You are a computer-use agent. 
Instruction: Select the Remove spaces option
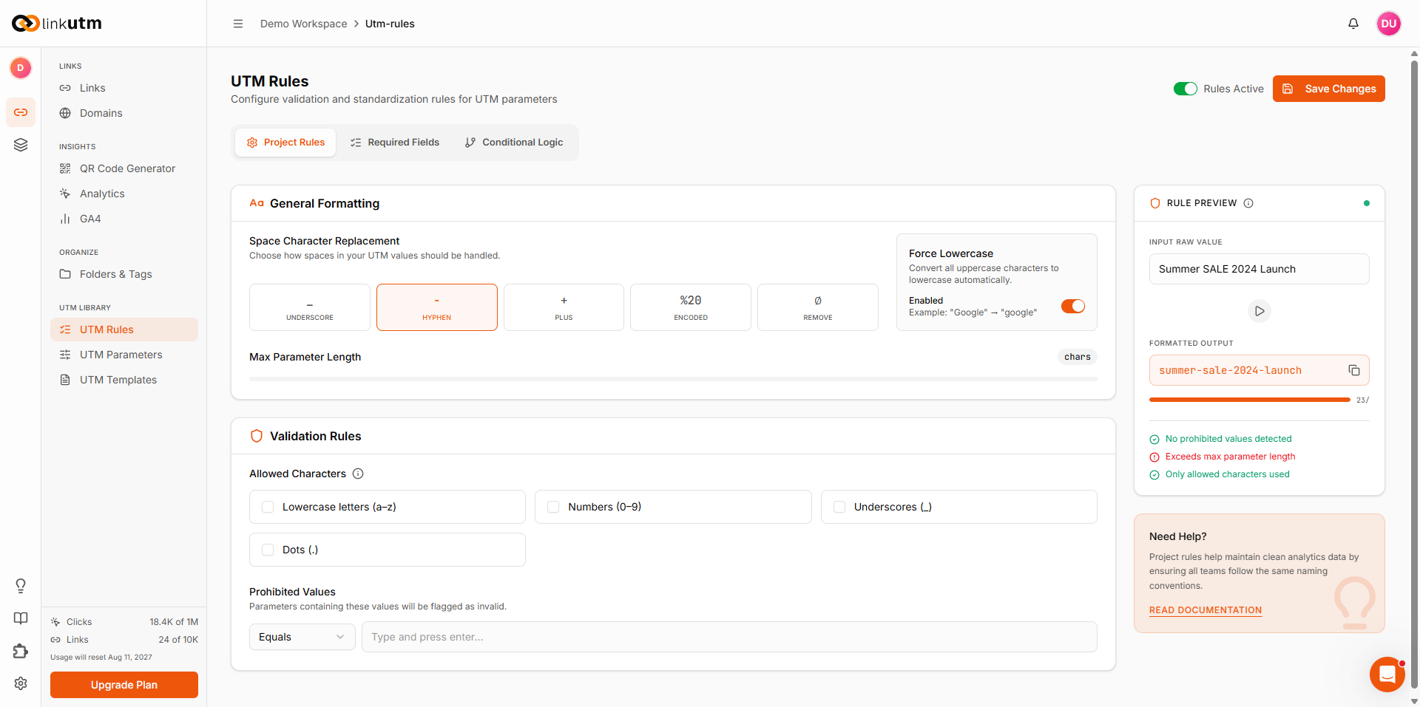pyautogui.click(x=818, y=307)
